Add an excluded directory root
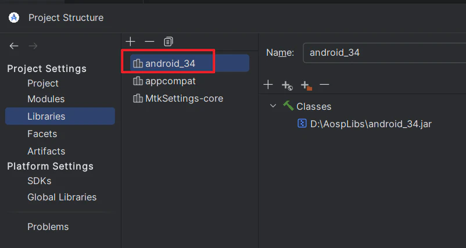This screenshot has height=248, width=466. coord(306,85)
